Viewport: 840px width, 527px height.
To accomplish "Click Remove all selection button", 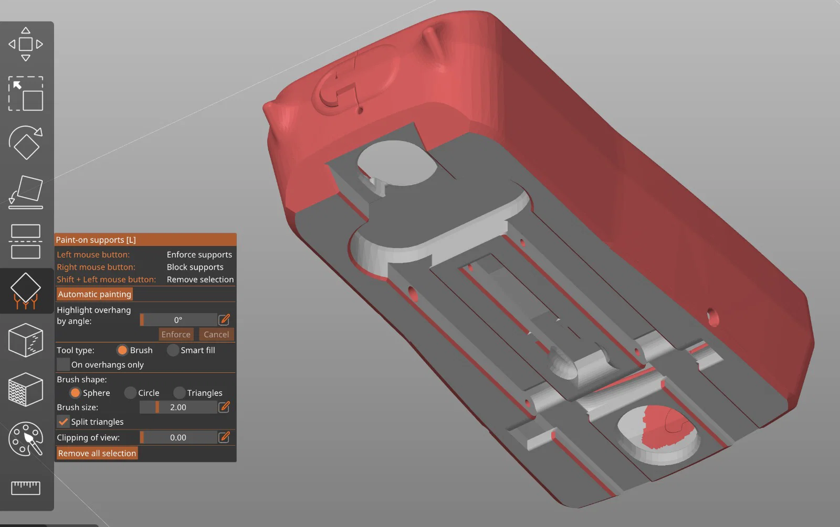I will (x=97, y=453).
